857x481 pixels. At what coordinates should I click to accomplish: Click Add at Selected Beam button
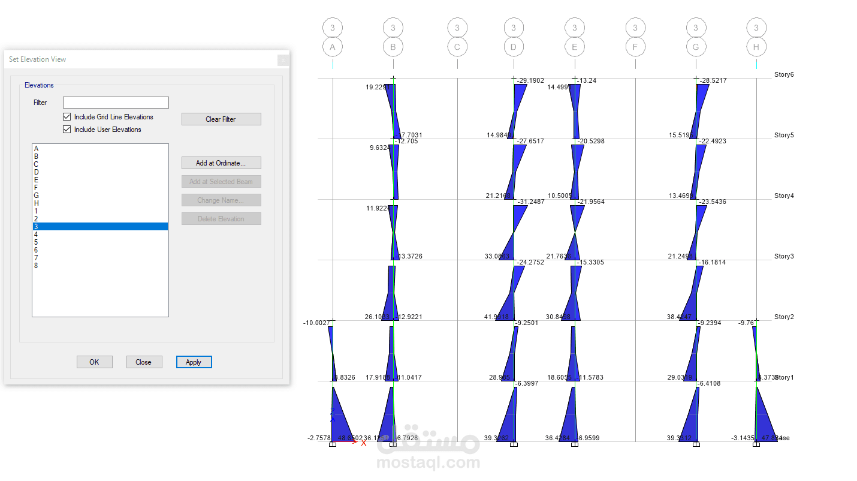pos(221,182)
